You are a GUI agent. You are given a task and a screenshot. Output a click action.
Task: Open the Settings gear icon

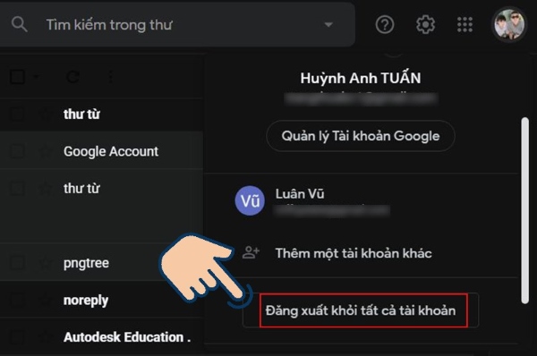point(425,25)
